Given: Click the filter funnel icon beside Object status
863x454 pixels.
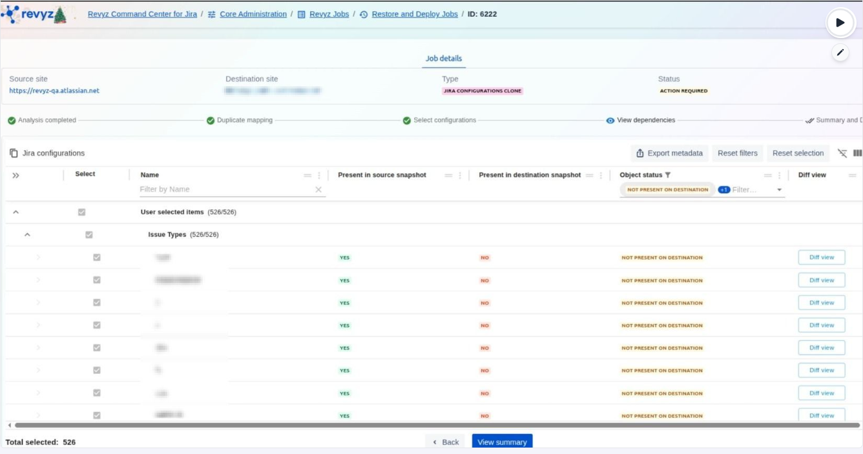Looking at the screenshot, I should tap(668, 175).
